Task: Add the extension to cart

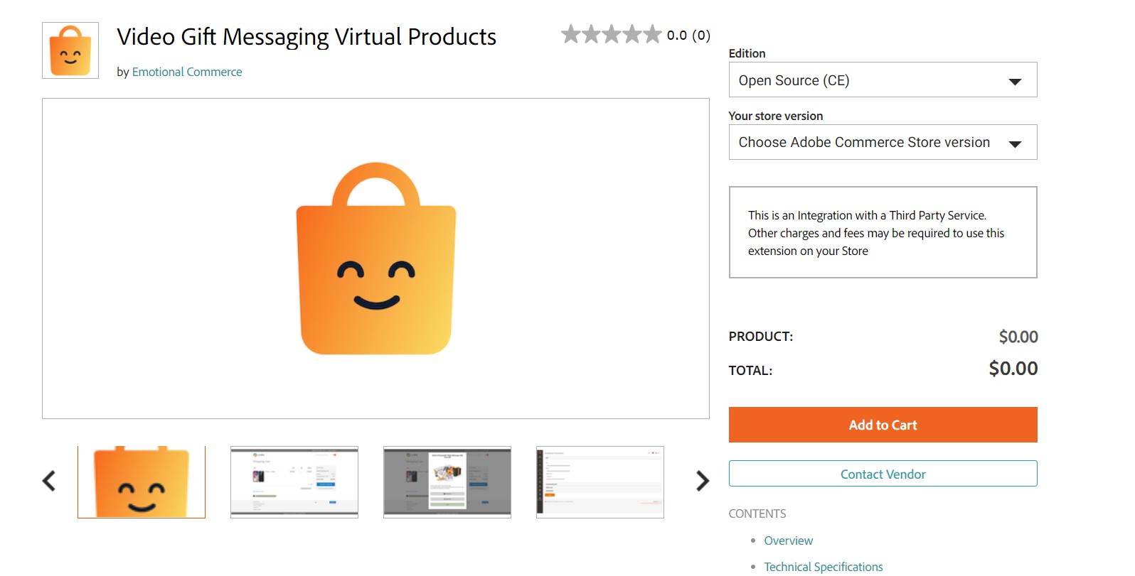Action: pyautogui.click(x=883, y=425)
